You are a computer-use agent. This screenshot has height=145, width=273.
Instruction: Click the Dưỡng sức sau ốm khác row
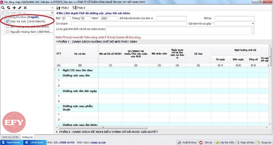(x=162, y=124)
